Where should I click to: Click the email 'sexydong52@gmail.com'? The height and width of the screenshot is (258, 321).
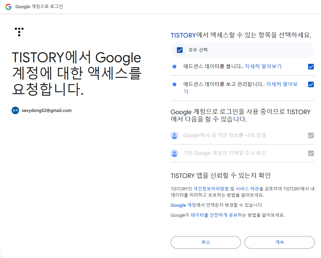pyautogui.click(x=47, y=111)
